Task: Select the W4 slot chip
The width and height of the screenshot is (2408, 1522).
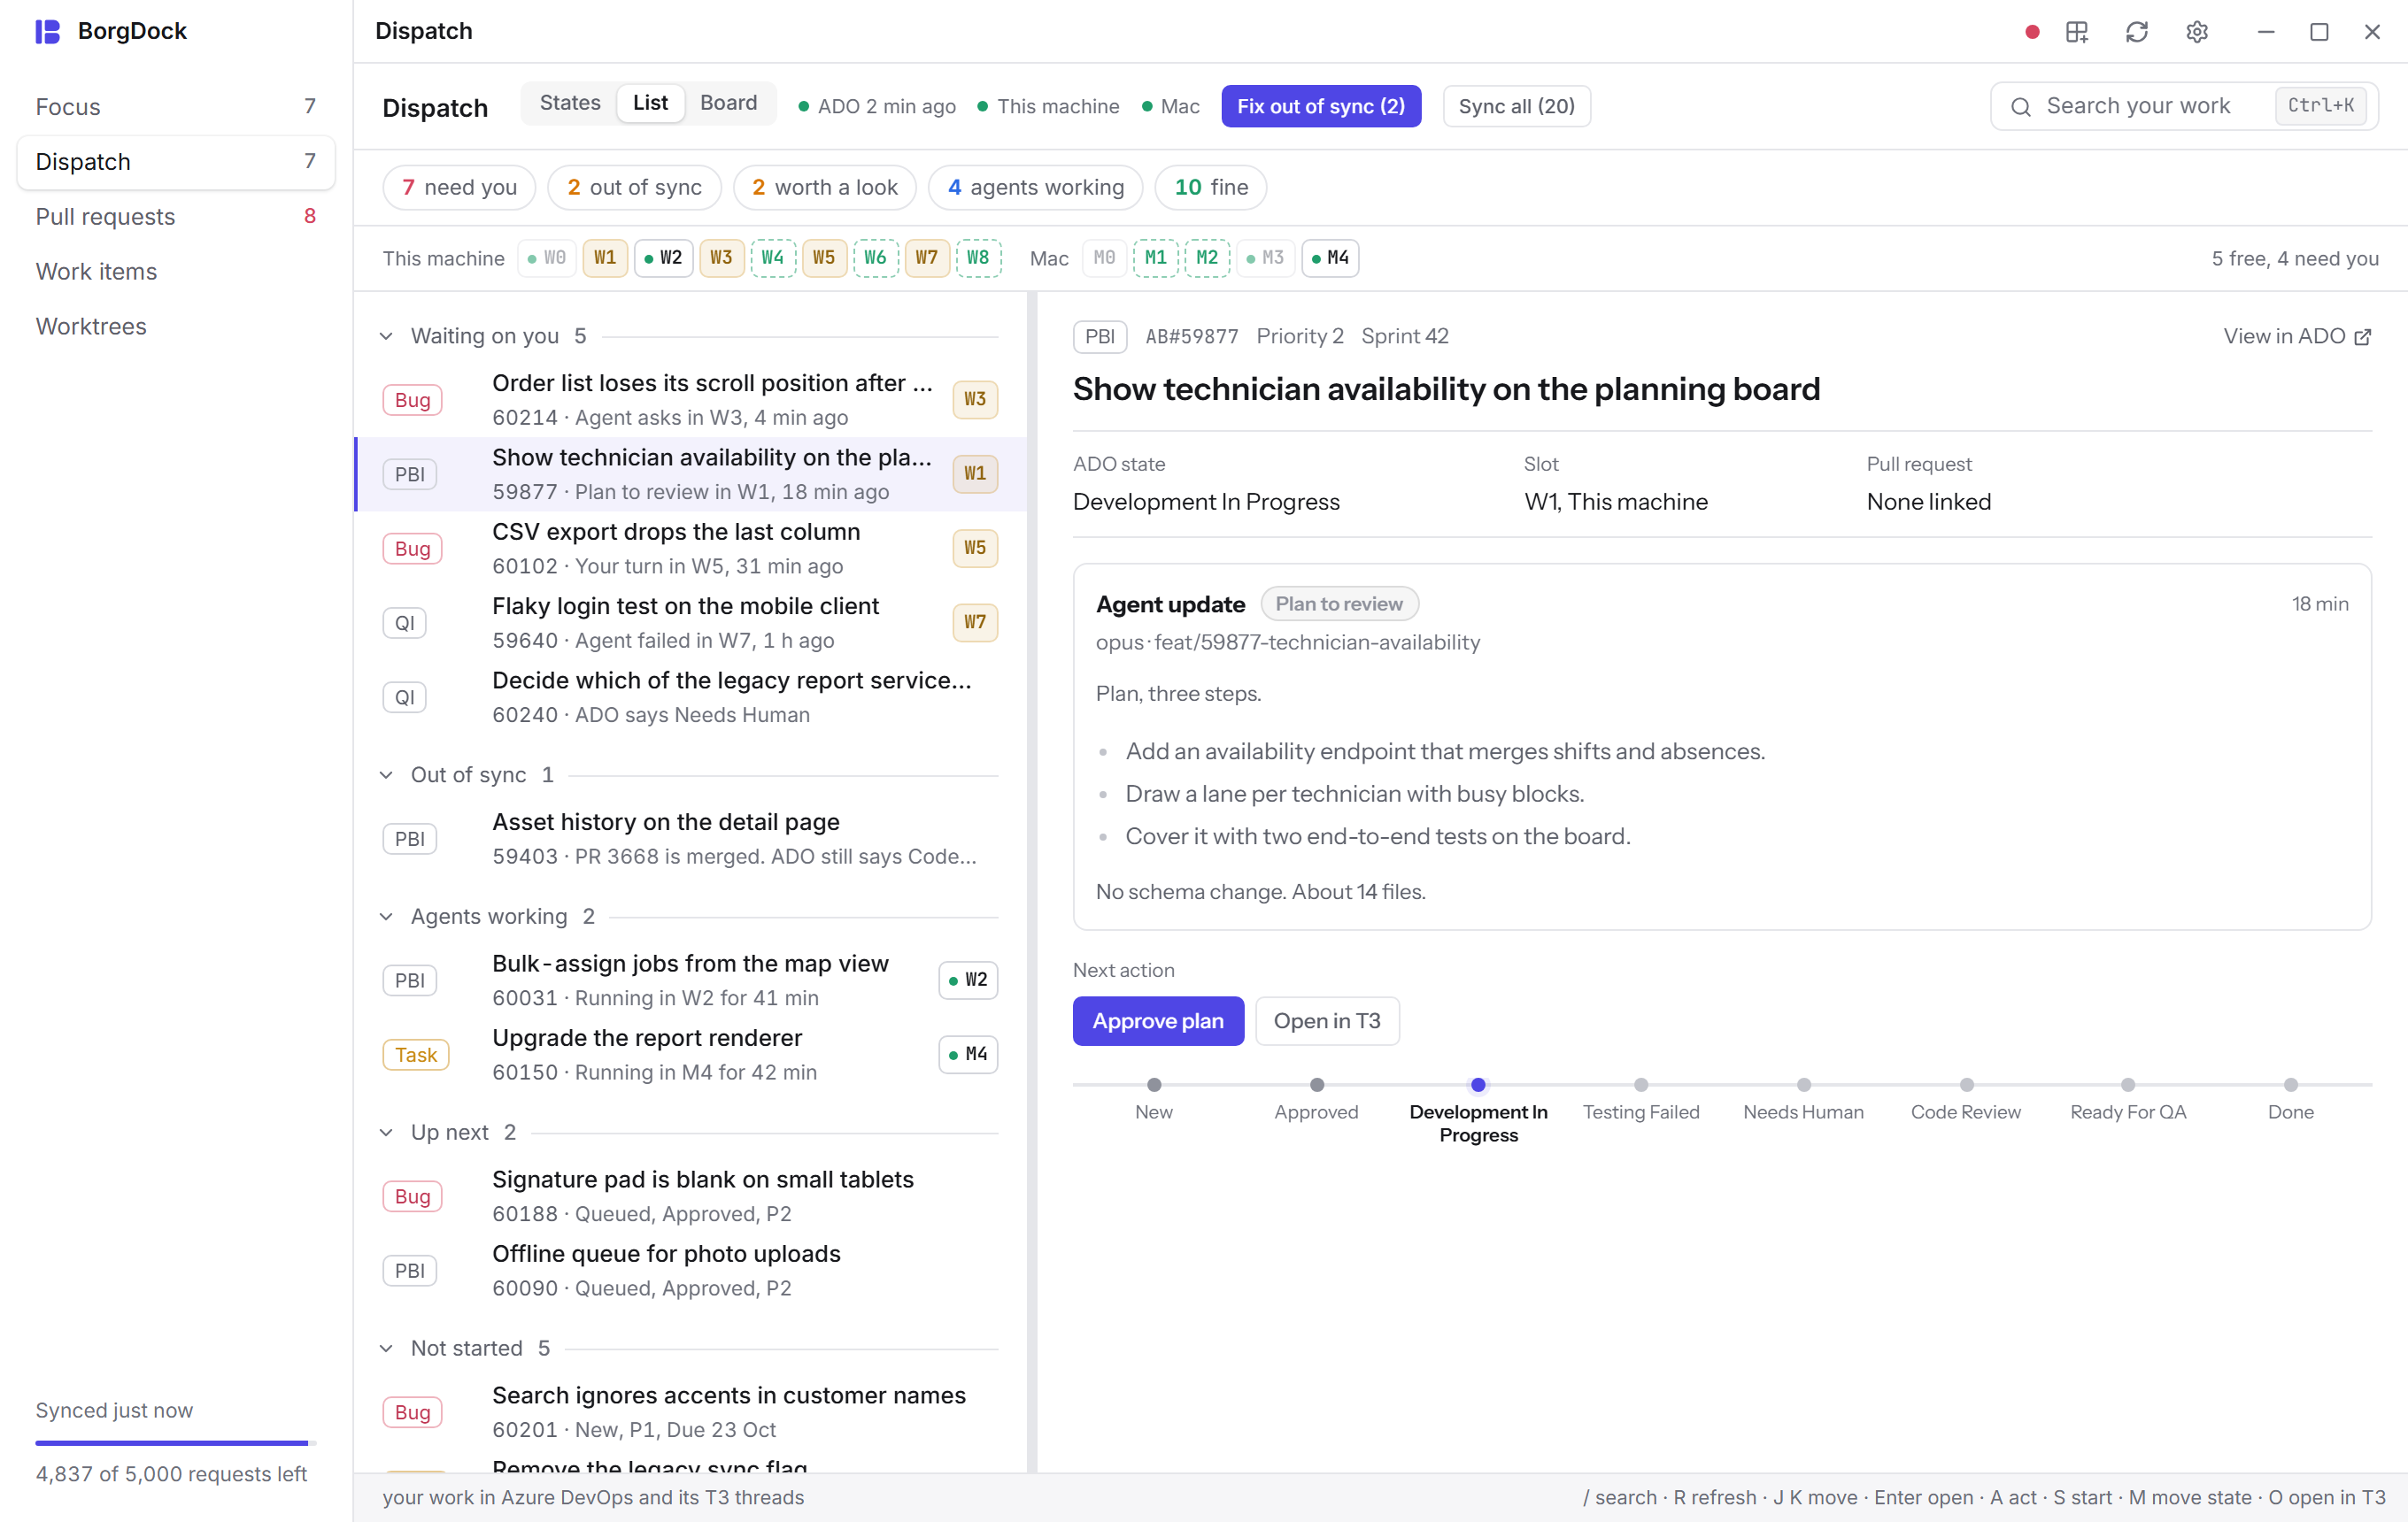Action: click(773, 259)
